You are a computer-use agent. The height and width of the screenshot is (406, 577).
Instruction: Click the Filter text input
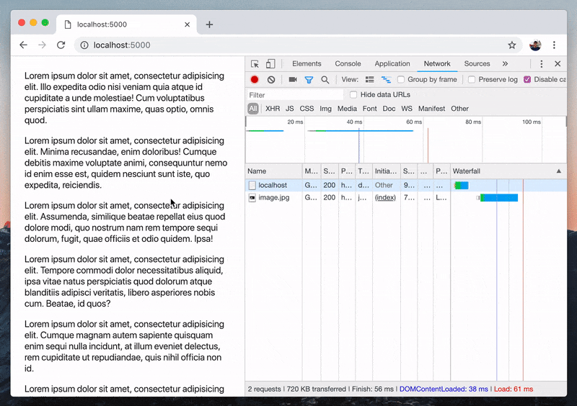coord(295,95)
